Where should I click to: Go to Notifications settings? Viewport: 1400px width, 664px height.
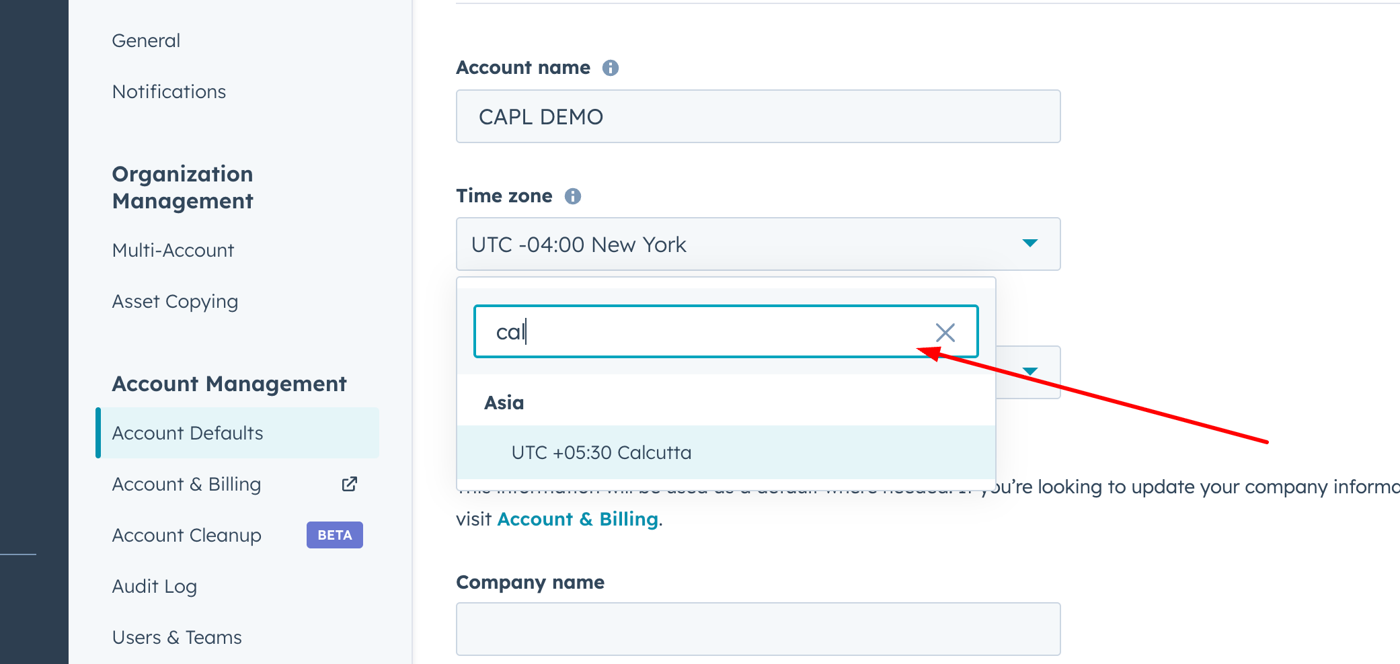169,92
